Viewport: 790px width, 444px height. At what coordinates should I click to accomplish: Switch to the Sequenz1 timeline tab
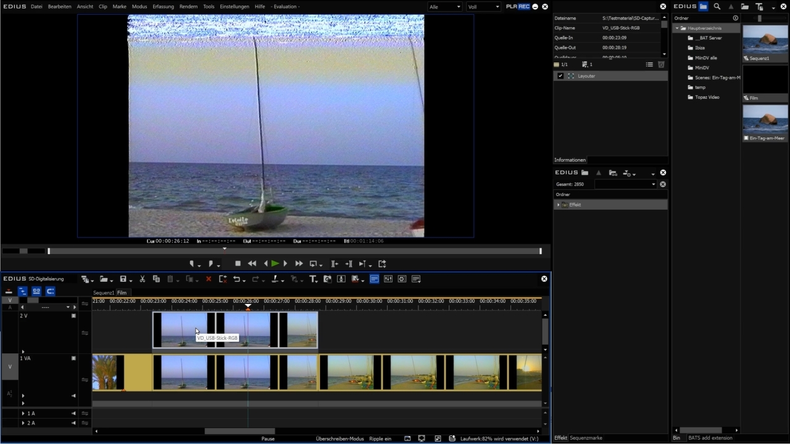point(104,293)
